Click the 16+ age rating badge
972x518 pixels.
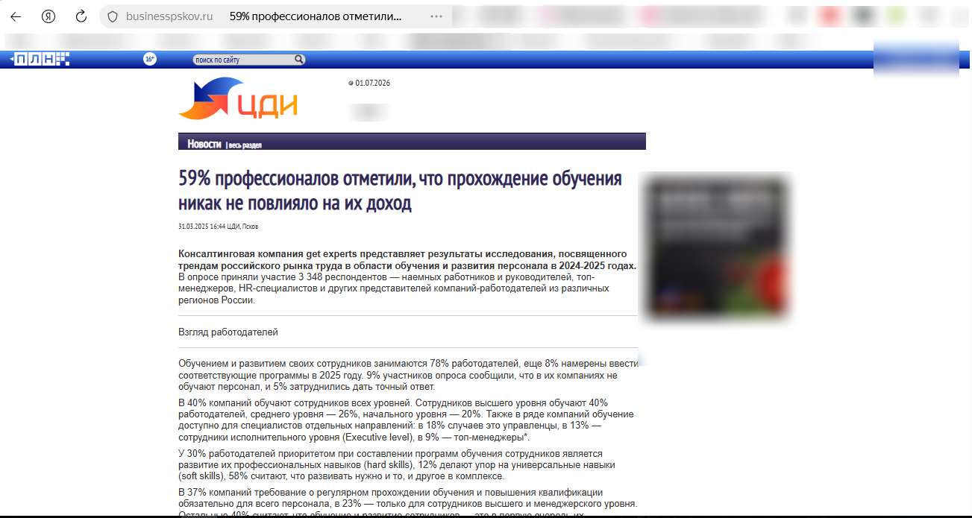(150, 59)
